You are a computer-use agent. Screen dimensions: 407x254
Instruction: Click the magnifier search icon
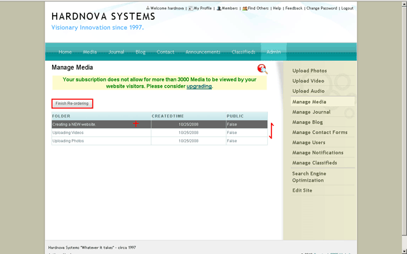[x=262, y=69]
